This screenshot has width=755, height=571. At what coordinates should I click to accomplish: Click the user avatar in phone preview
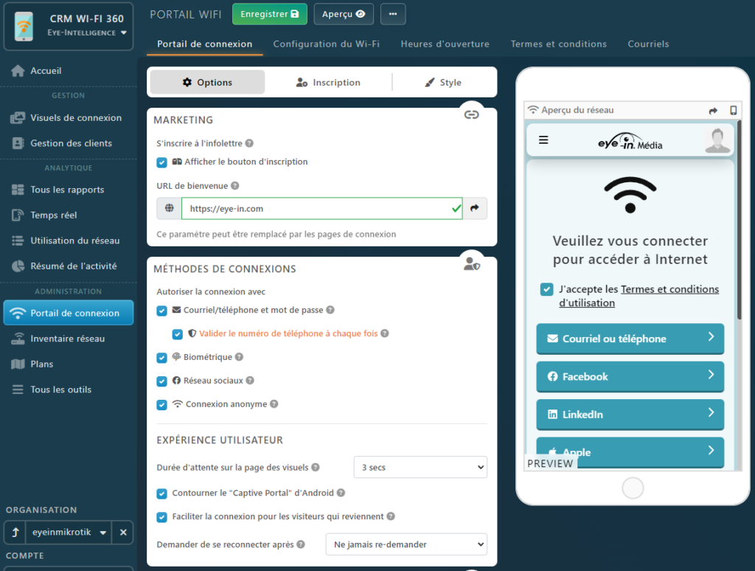click(x=717, y=140)
